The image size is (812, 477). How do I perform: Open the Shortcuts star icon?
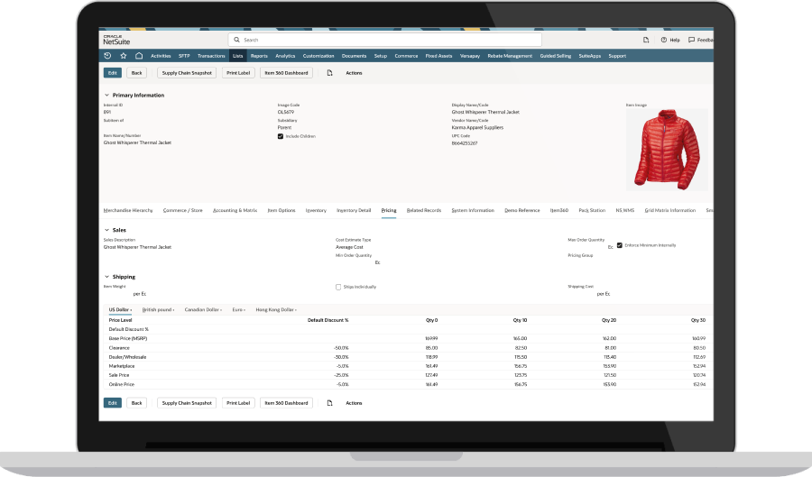click(x=124, y=56)
